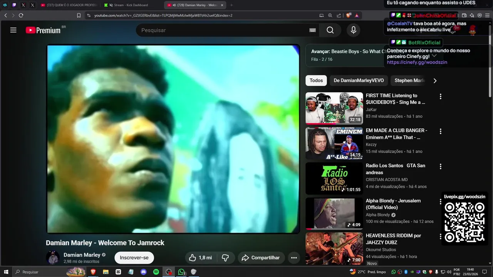Screen dimensions: 493x277
Task: Open the weather widget 27°C Pred. limpo
Action: click(x=367, y=272)
